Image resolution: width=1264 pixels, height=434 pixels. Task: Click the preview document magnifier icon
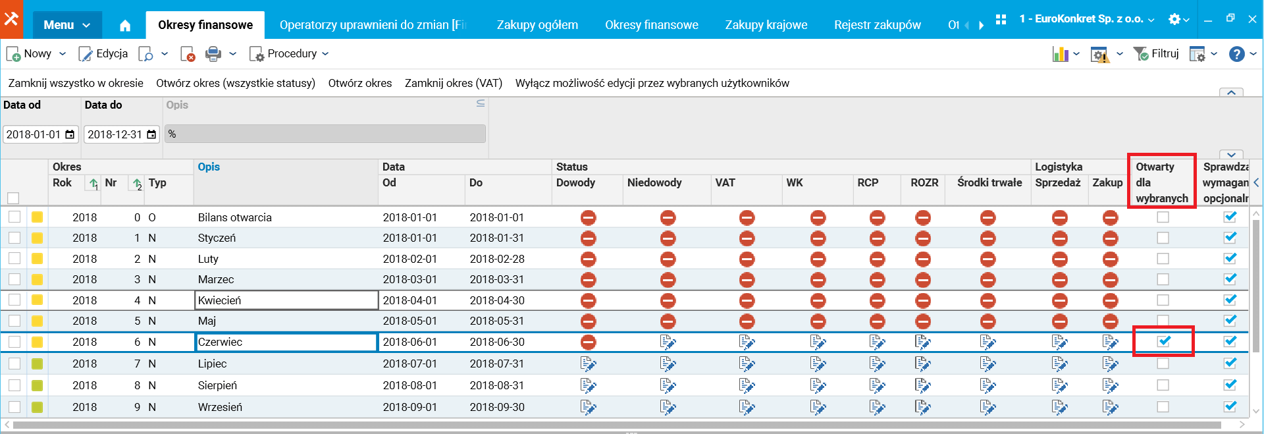tap(145, 54)
